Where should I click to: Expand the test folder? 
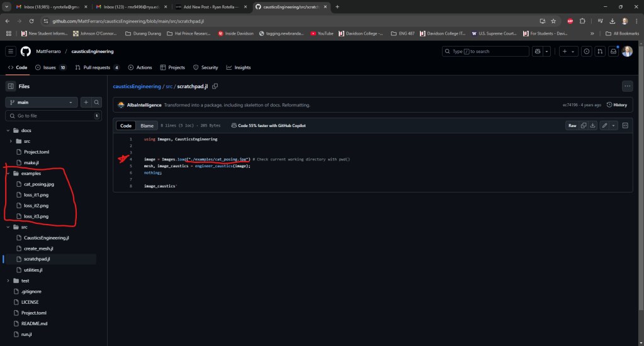(8, 281)
